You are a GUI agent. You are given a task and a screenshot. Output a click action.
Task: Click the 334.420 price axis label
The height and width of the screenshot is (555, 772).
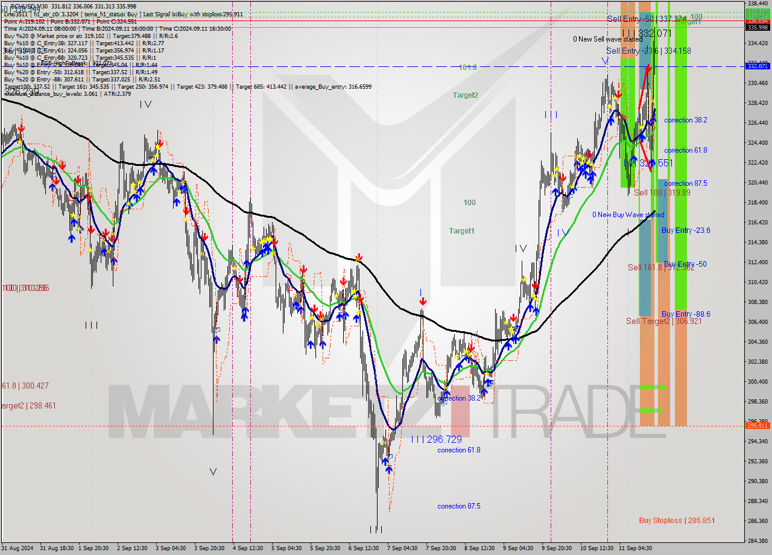coord(758,43)
